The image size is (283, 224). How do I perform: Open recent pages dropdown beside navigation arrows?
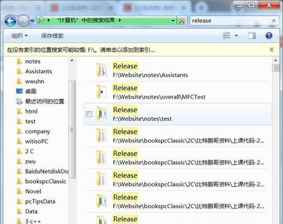(33, 21)
